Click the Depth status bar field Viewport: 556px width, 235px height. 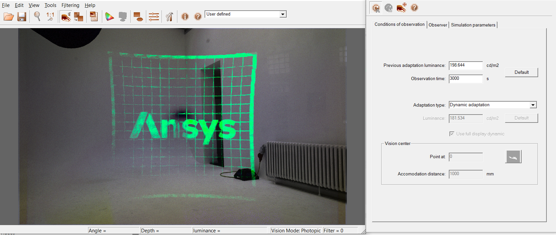click(x=166, y=231)
